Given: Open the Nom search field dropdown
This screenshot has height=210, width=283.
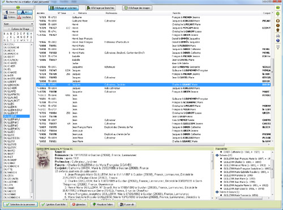Looking at the screenshot, I should [18, 24].
